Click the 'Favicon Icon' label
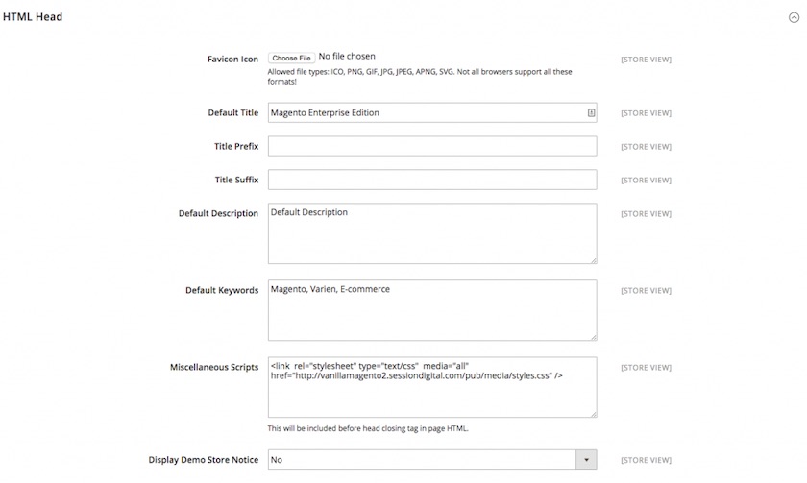Viewport: 807px width, 483px height. pos(232,60)
